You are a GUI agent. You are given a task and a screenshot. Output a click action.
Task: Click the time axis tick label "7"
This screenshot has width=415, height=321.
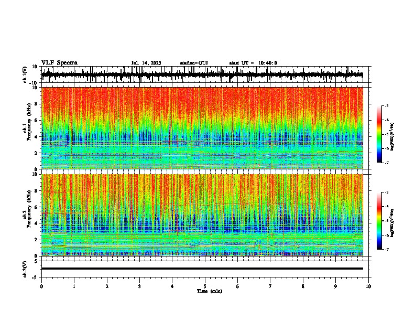pos(270,286)
